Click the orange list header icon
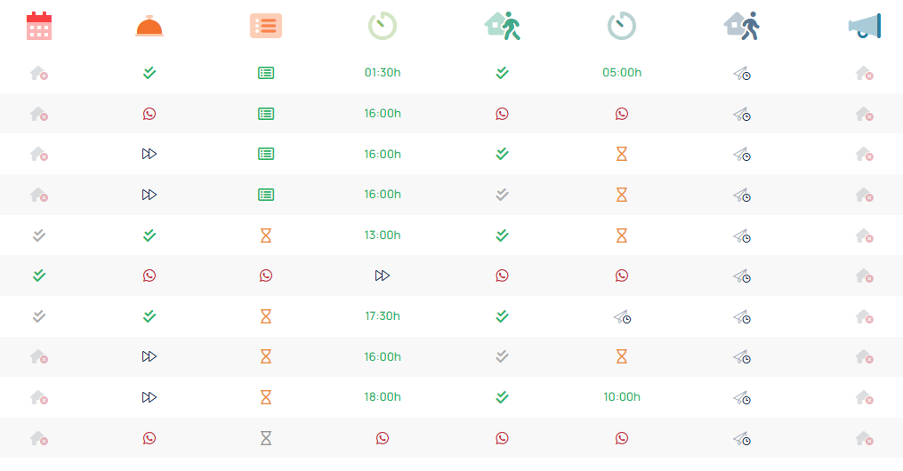This screenshot has height=471, width=903. tap(265, 26)
